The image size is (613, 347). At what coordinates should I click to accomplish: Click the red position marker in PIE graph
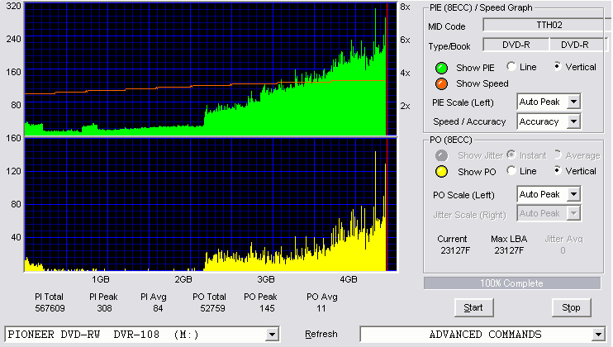[x=387, y=69]
